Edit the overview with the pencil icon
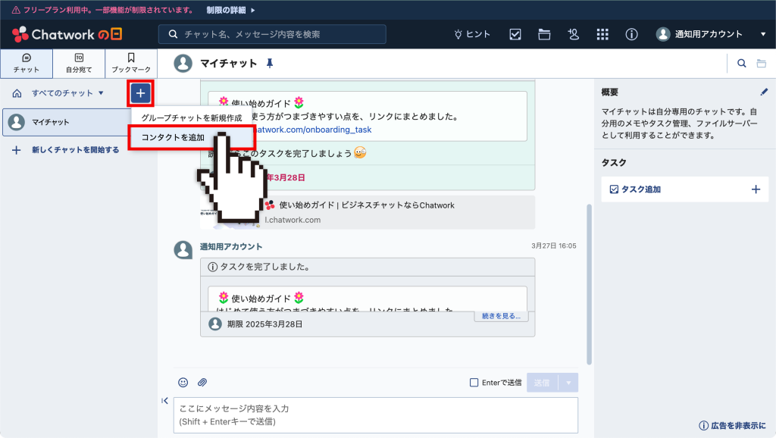The height and width of the screenshot is (438, 776). click(764, 91)
